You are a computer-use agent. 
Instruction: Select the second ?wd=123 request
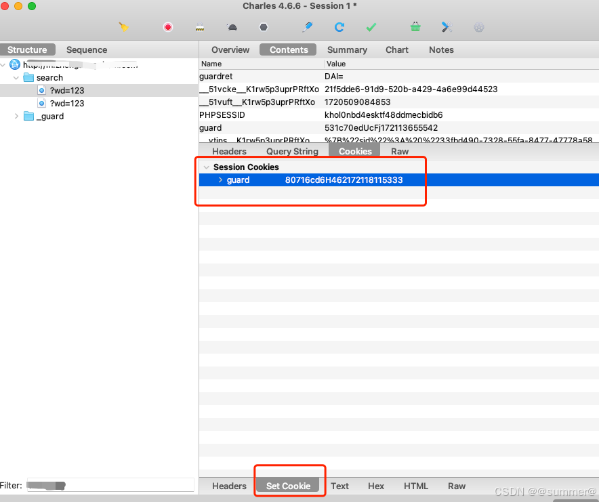click(x=66, y=104)
